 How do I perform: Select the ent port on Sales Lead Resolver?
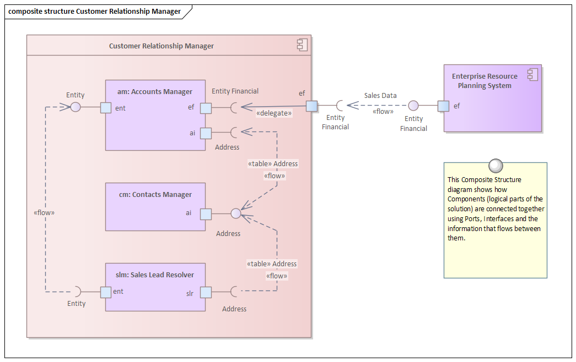tap(106, 292)
